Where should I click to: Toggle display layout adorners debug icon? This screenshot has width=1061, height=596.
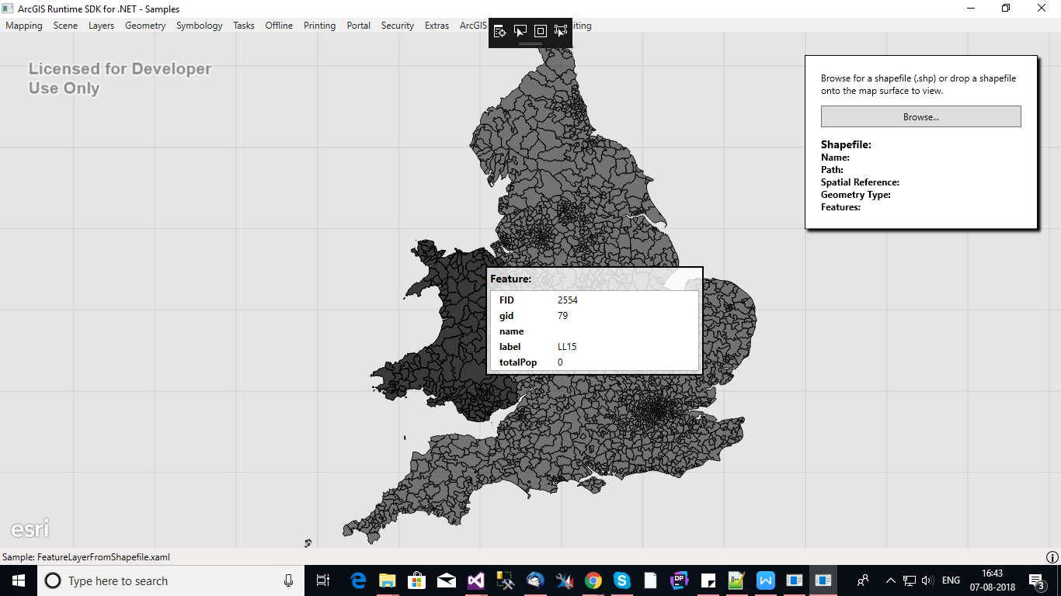coord(541,31)
